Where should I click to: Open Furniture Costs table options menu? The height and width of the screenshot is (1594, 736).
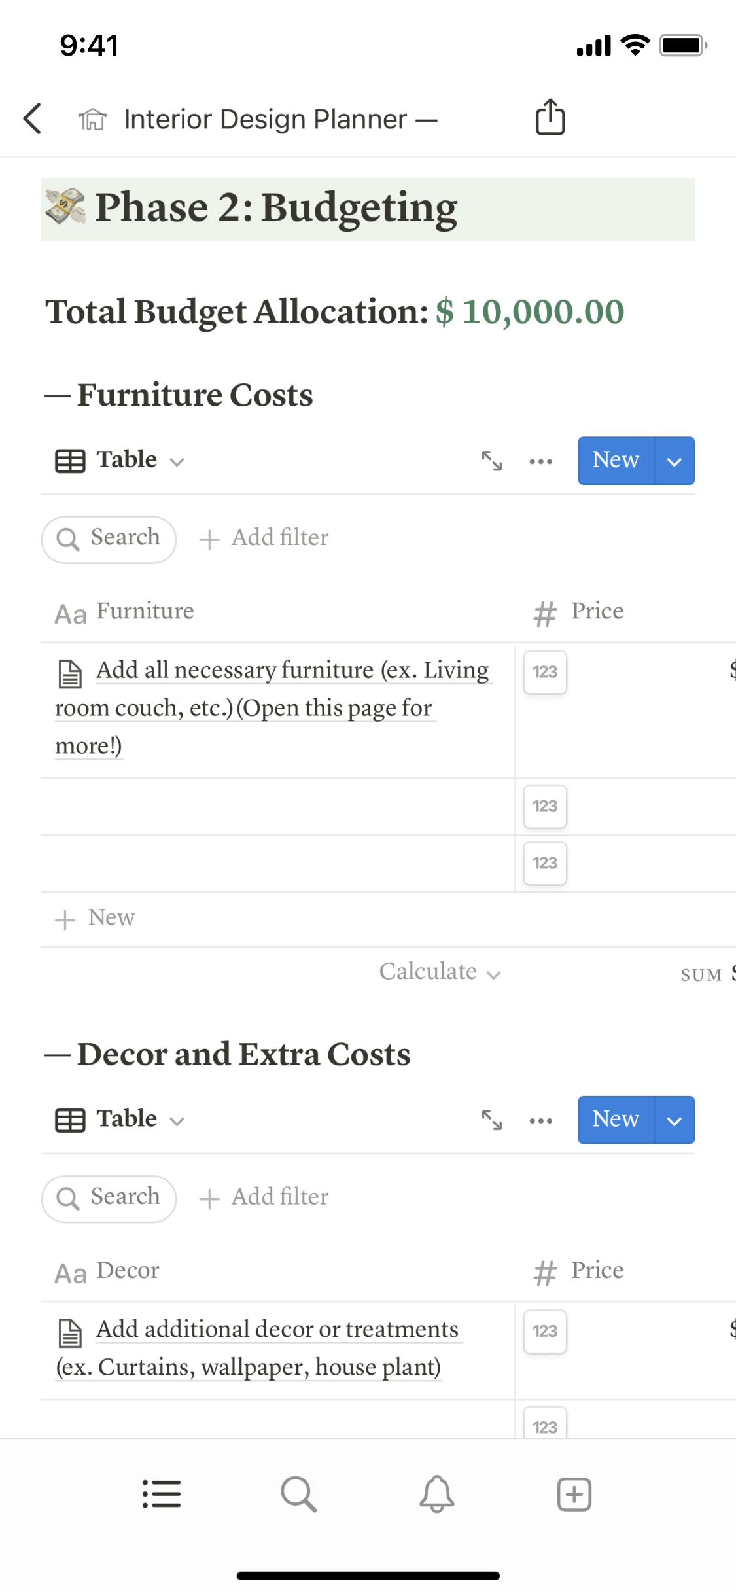540,461
